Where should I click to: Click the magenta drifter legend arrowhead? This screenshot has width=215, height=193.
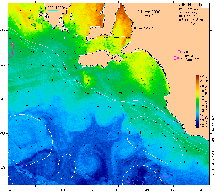click(177, 58)
